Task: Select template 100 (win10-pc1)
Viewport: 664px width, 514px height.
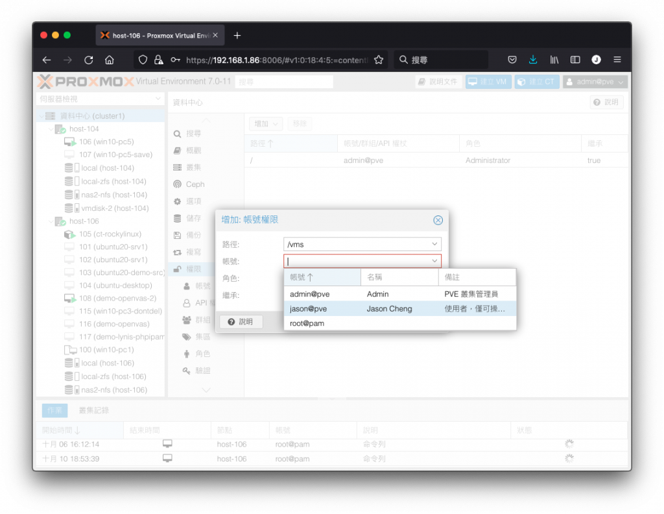Action: tap(99, 350)
